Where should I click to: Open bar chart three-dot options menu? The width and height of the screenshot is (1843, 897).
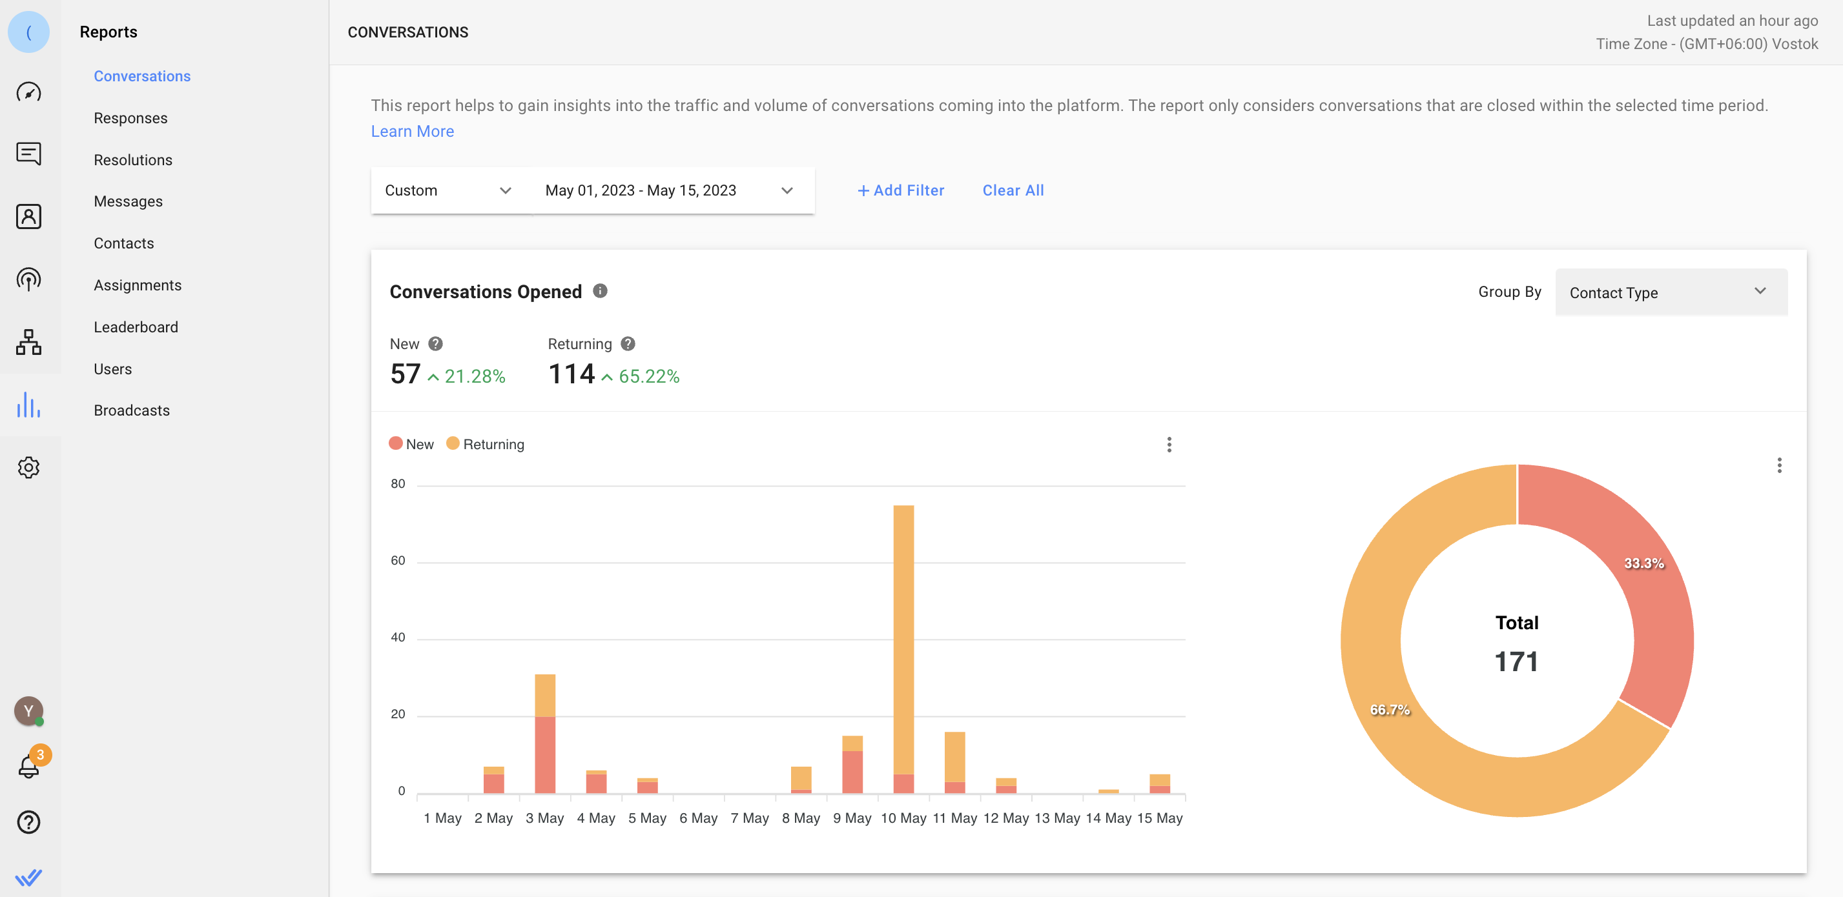(x=1169, y=445)
